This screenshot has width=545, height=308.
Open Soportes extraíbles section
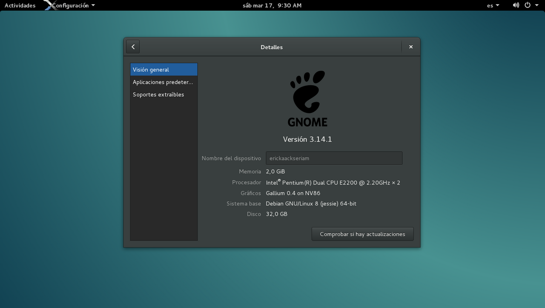click(x=164, y=94)
